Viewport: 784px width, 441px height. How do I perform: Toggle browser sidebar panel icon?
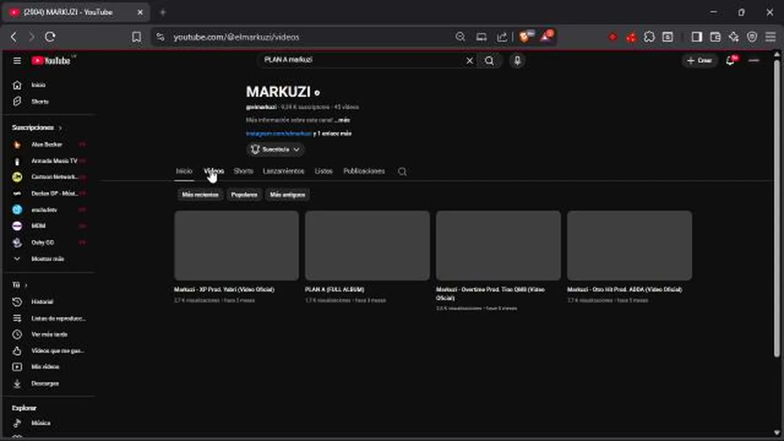696,37
